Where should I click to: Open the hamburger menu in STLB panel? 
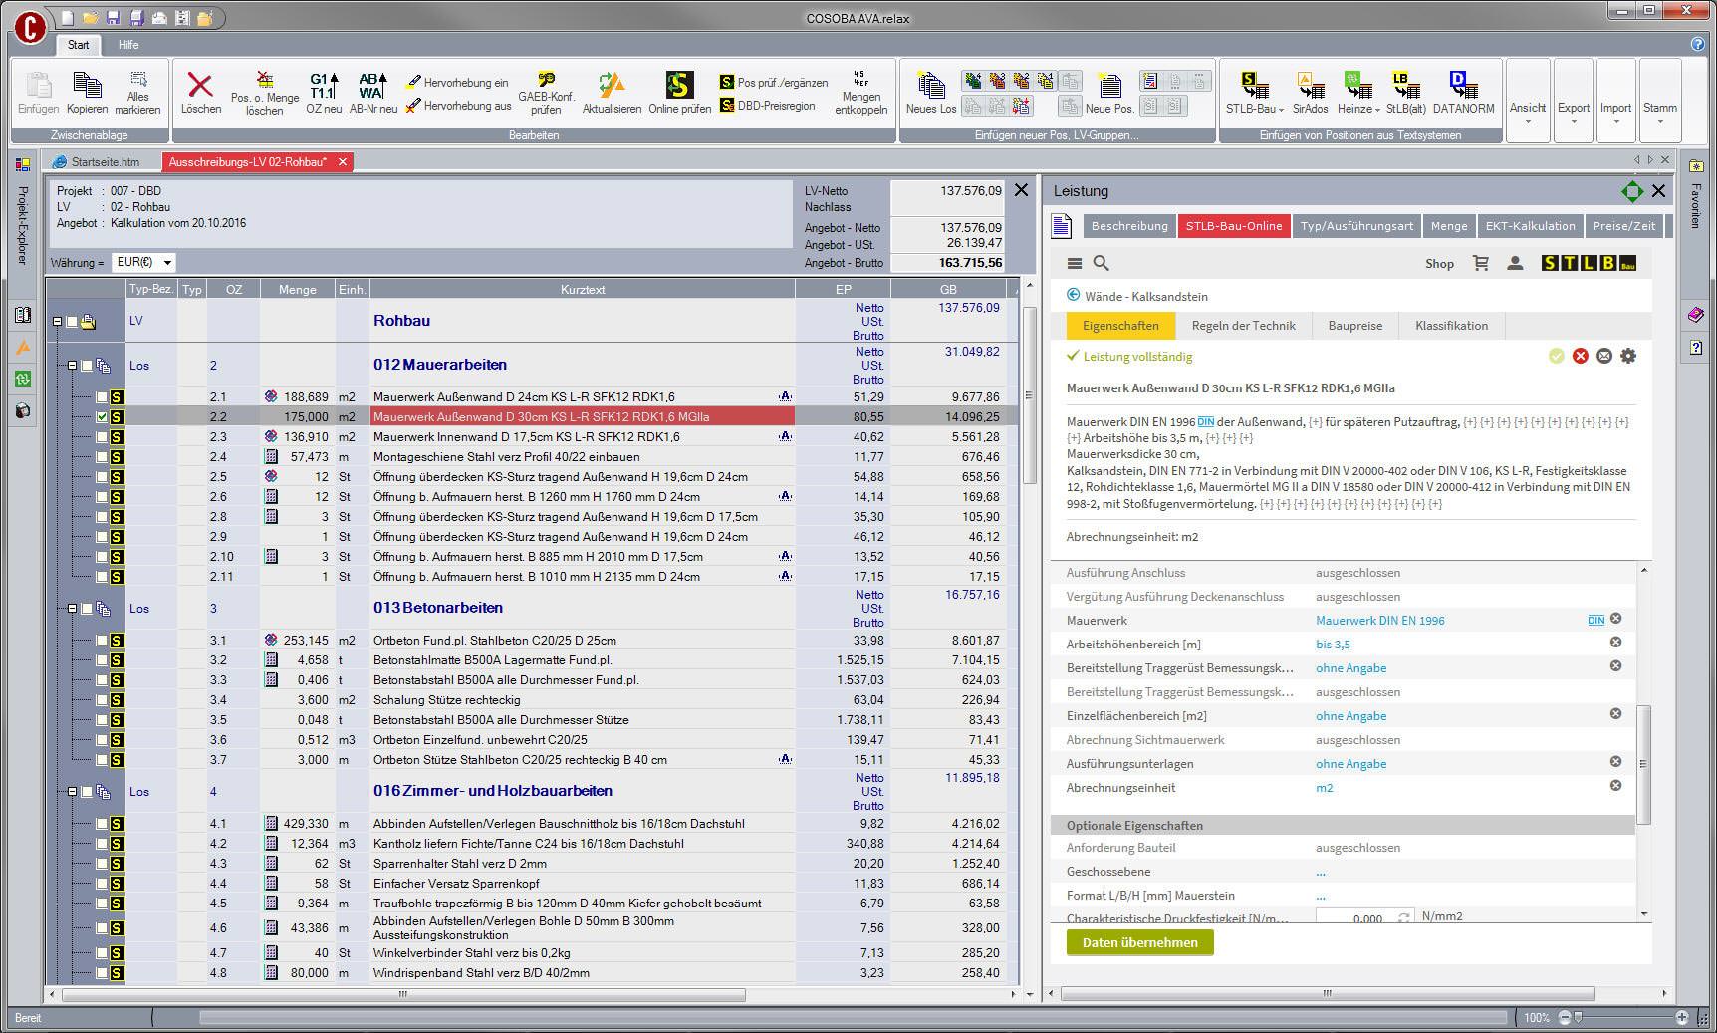pos(1074,263)
